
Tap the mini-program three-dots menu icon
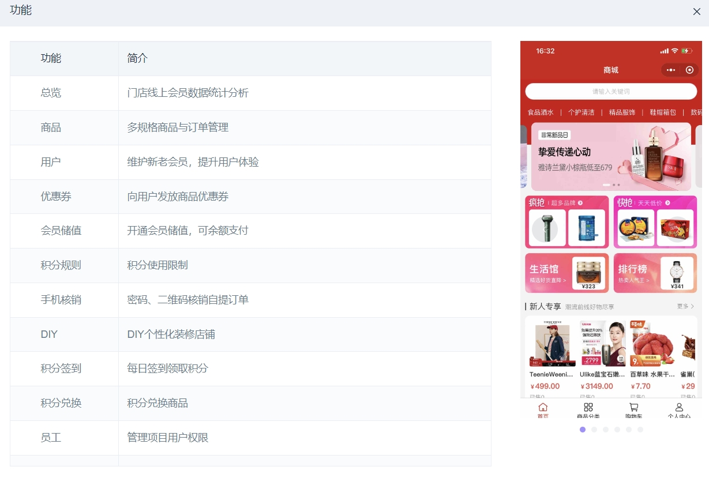pos(670,70)
